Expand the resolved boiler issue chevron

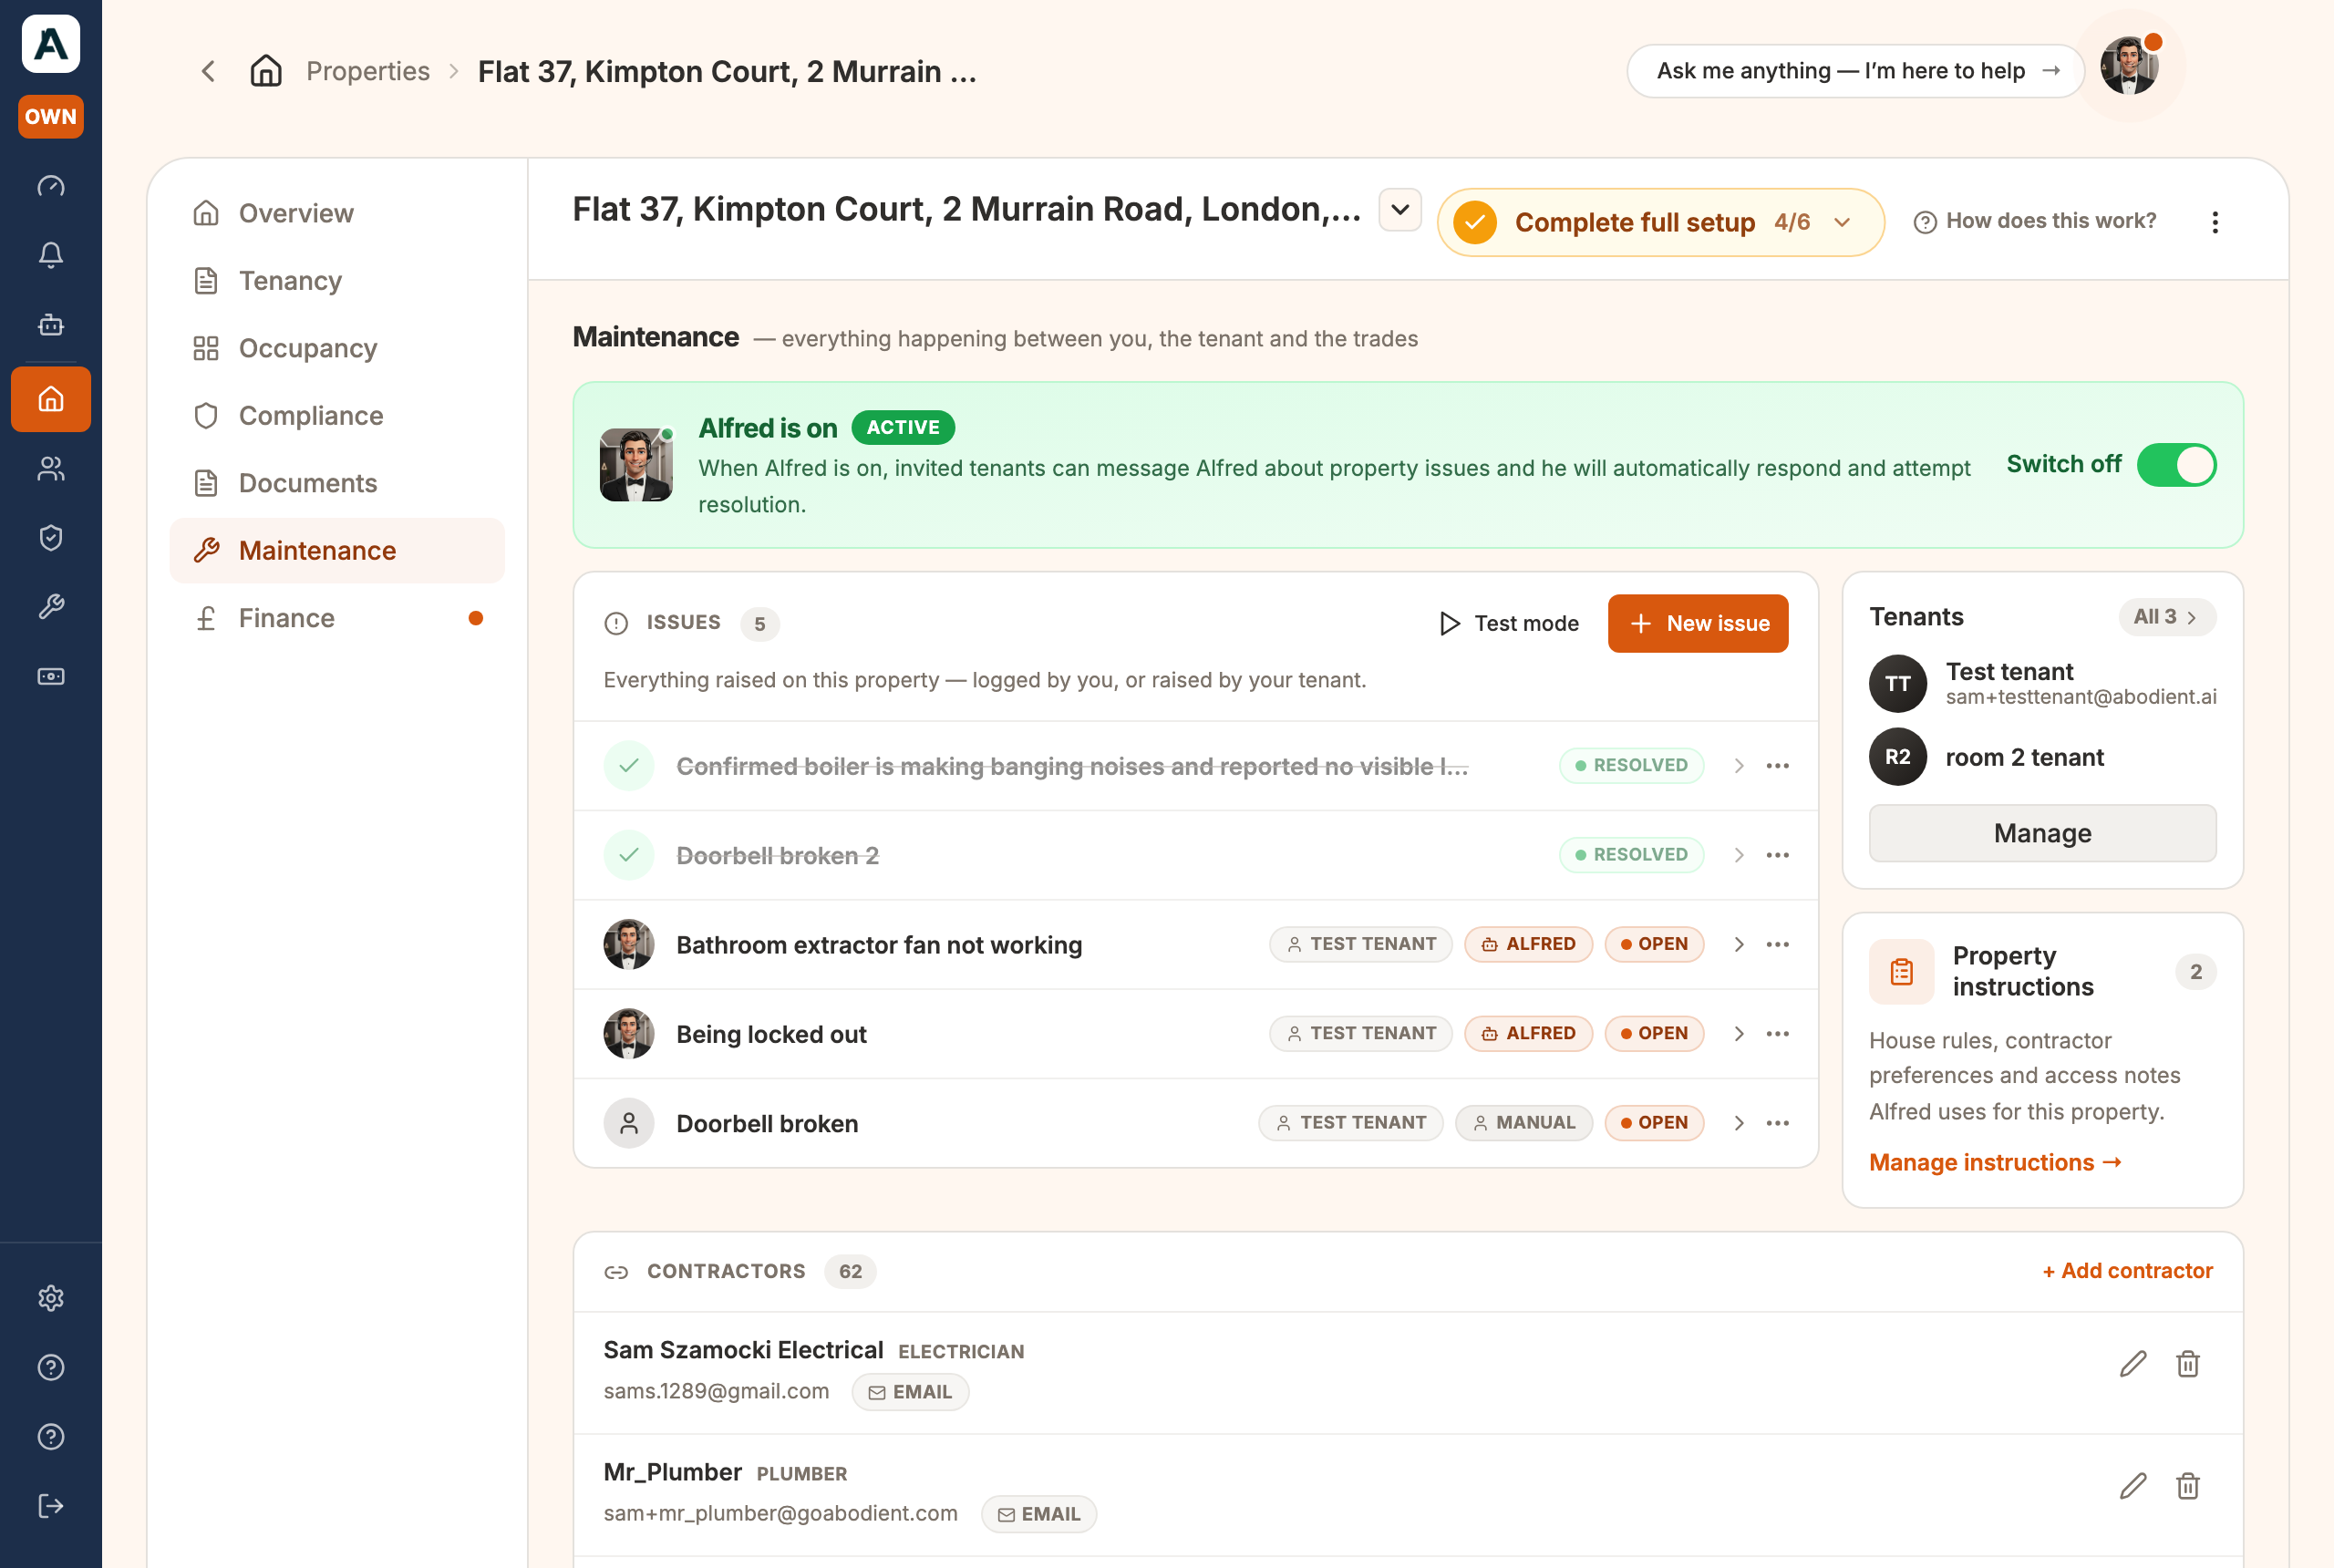(x=1739, y=766)
